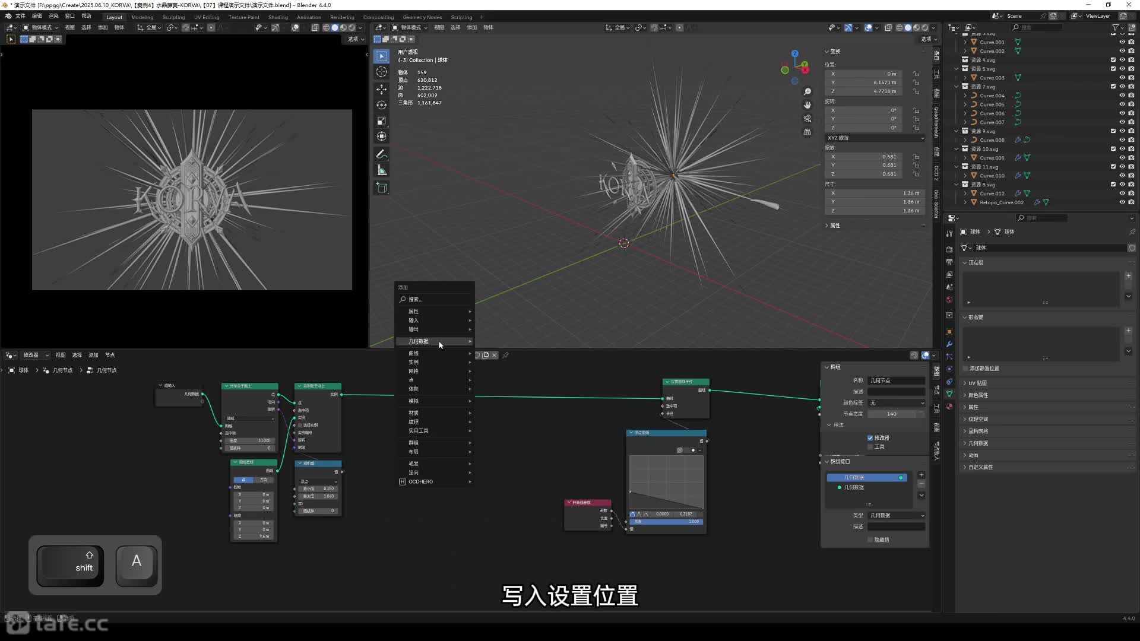
Task: Open the 类型 dropdown showing 几何数据
Action: point(897,515)
